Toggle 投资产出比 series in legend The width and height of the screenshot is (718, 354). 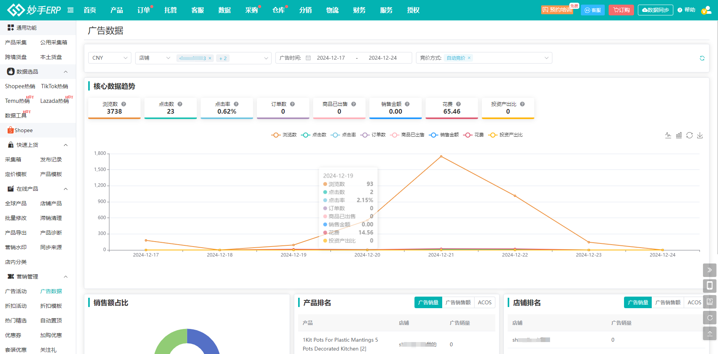tap(505, 135)
